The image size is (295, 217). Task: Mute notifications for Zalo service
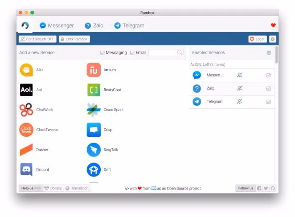tap(239, 89)
